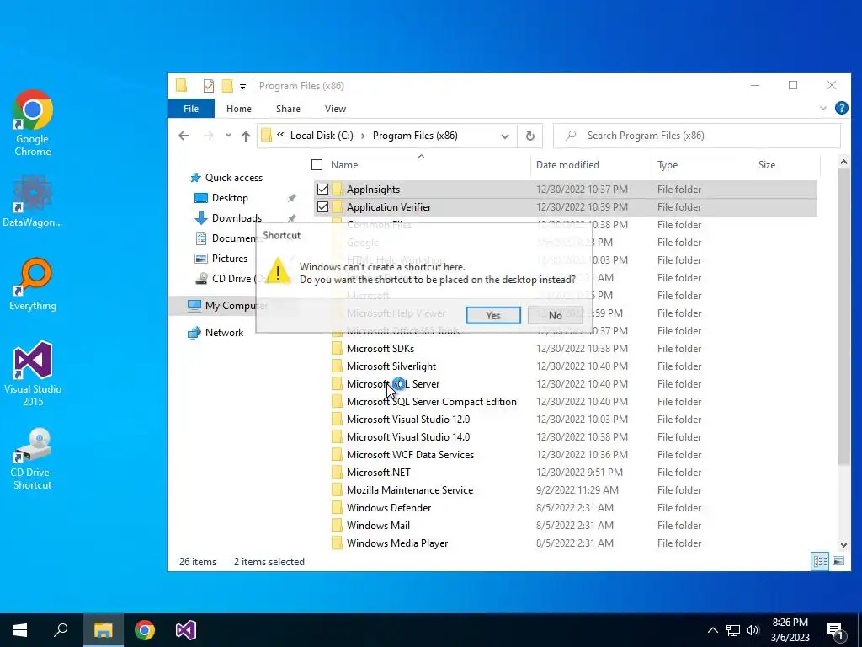
Task: Go back with the Back arrow
Action: (x=184, y=136)
